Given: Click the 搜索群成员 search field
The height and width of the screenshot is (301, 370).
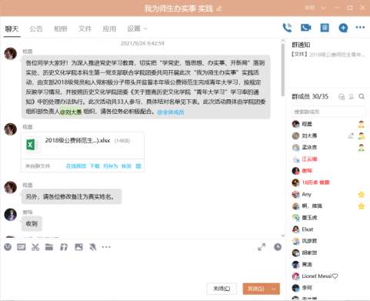Looking at the screenshot, I should pyautogui.click(x=328, y=112).
